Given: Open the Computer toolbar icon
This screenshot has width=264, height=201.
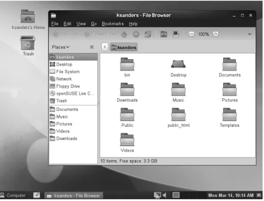Looking at the screenshot, I should pos(176,34).
